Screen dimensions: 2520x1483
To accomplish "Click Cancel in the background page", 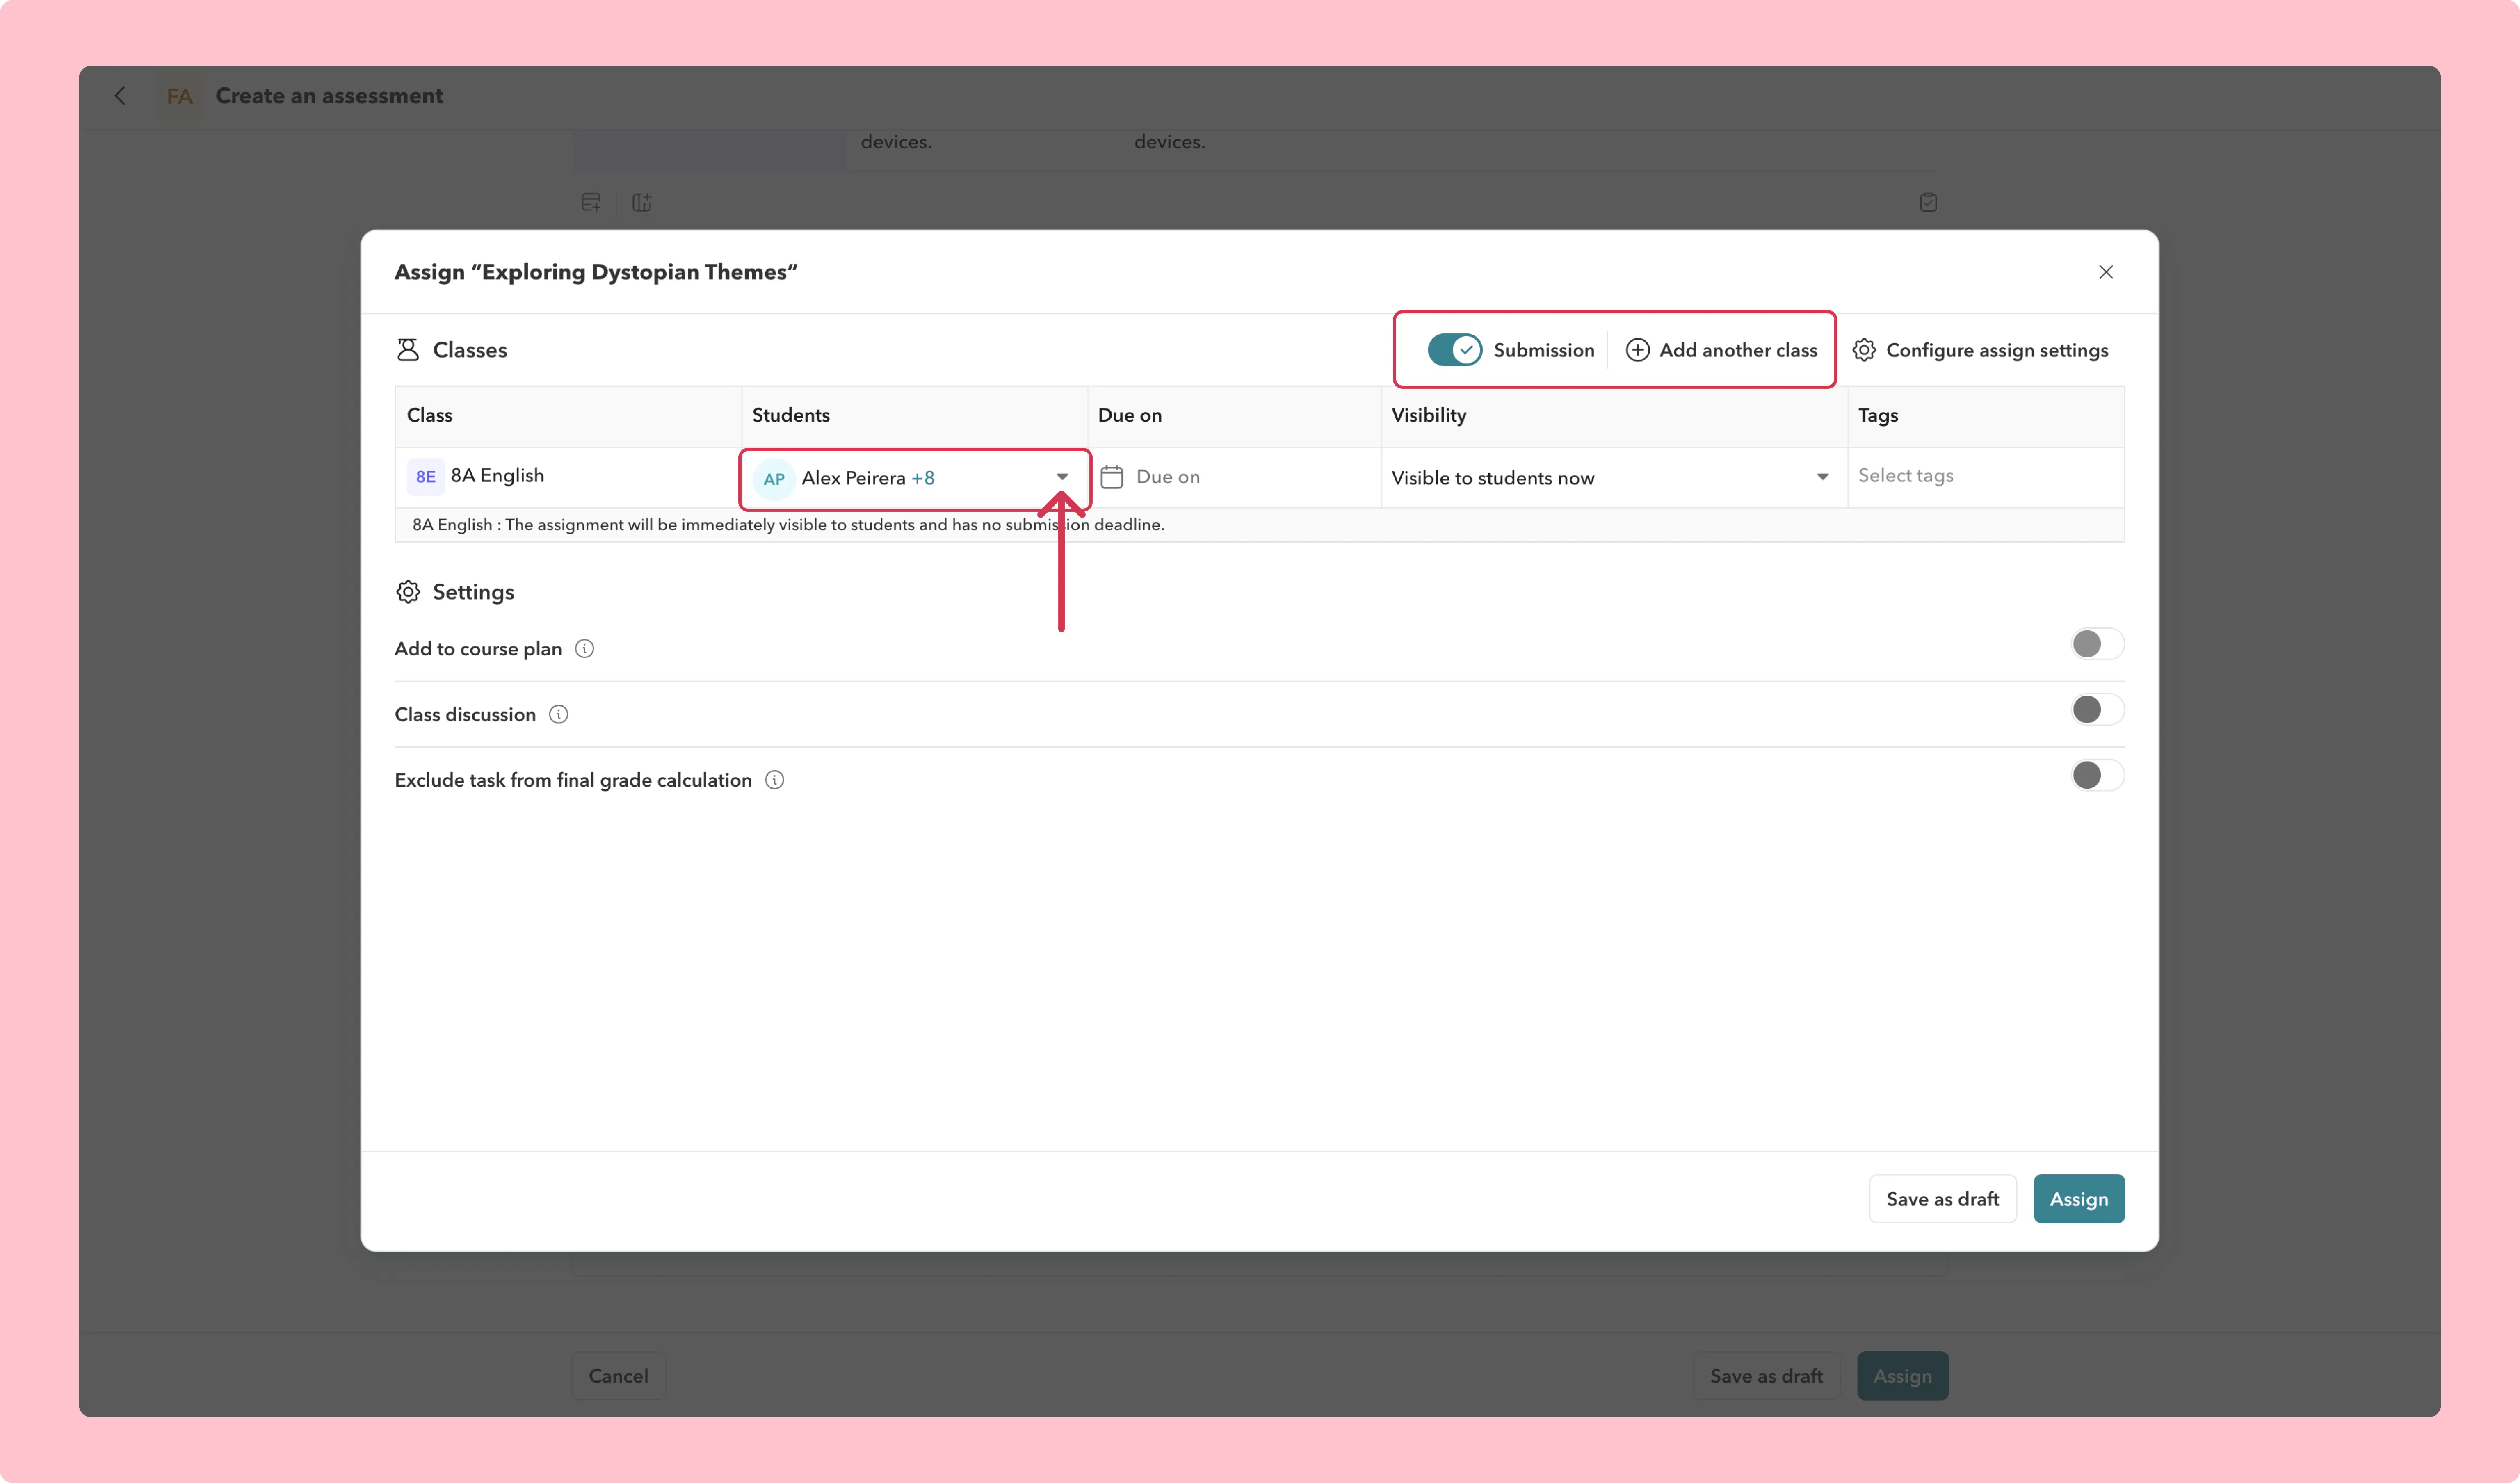I will [618, 1376].
